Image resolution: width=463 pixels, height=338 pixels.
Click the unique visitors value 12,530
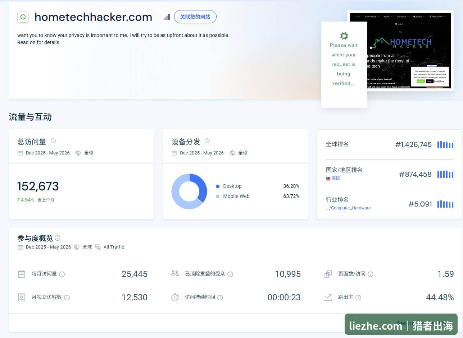(135, 297)
